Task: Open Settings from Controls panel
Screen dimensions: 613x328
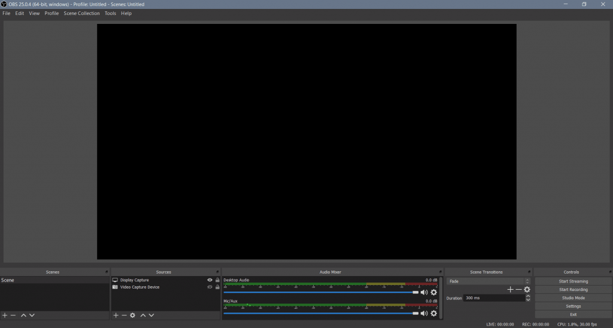Action: coord(573,306)
